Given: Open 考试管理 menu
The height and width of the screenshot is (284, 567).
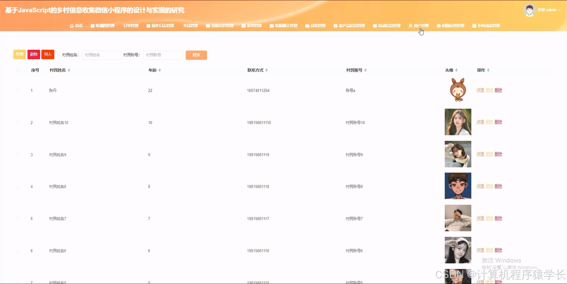Looking at the screenshot, I should (x=190, y=26).
